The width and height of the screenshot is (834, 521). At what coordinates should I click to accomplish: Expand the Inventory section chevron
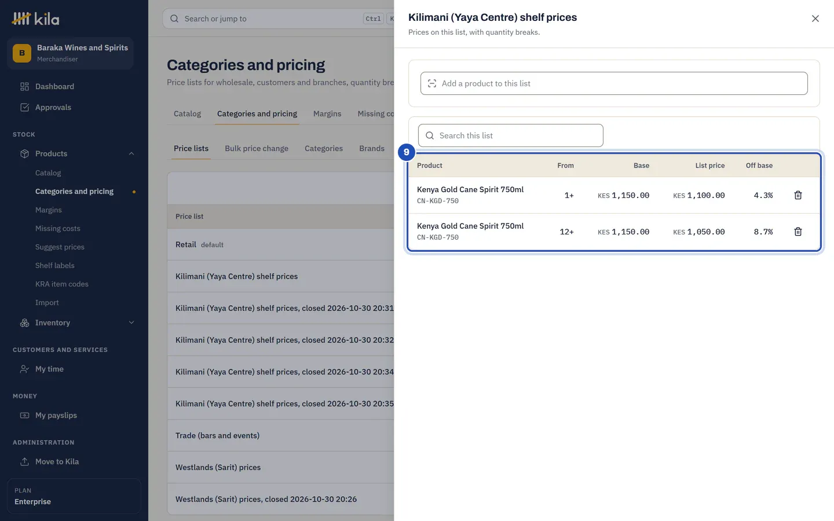(x=131, y=322)
